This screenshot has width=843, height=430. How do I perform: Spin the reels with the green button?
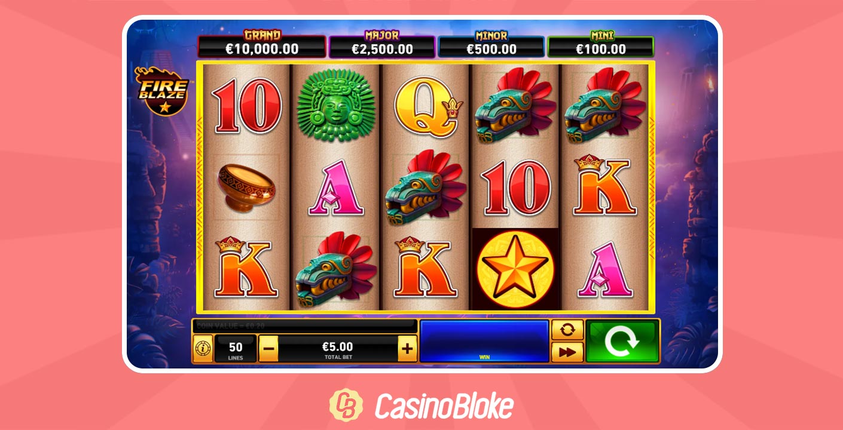point(622,341)
